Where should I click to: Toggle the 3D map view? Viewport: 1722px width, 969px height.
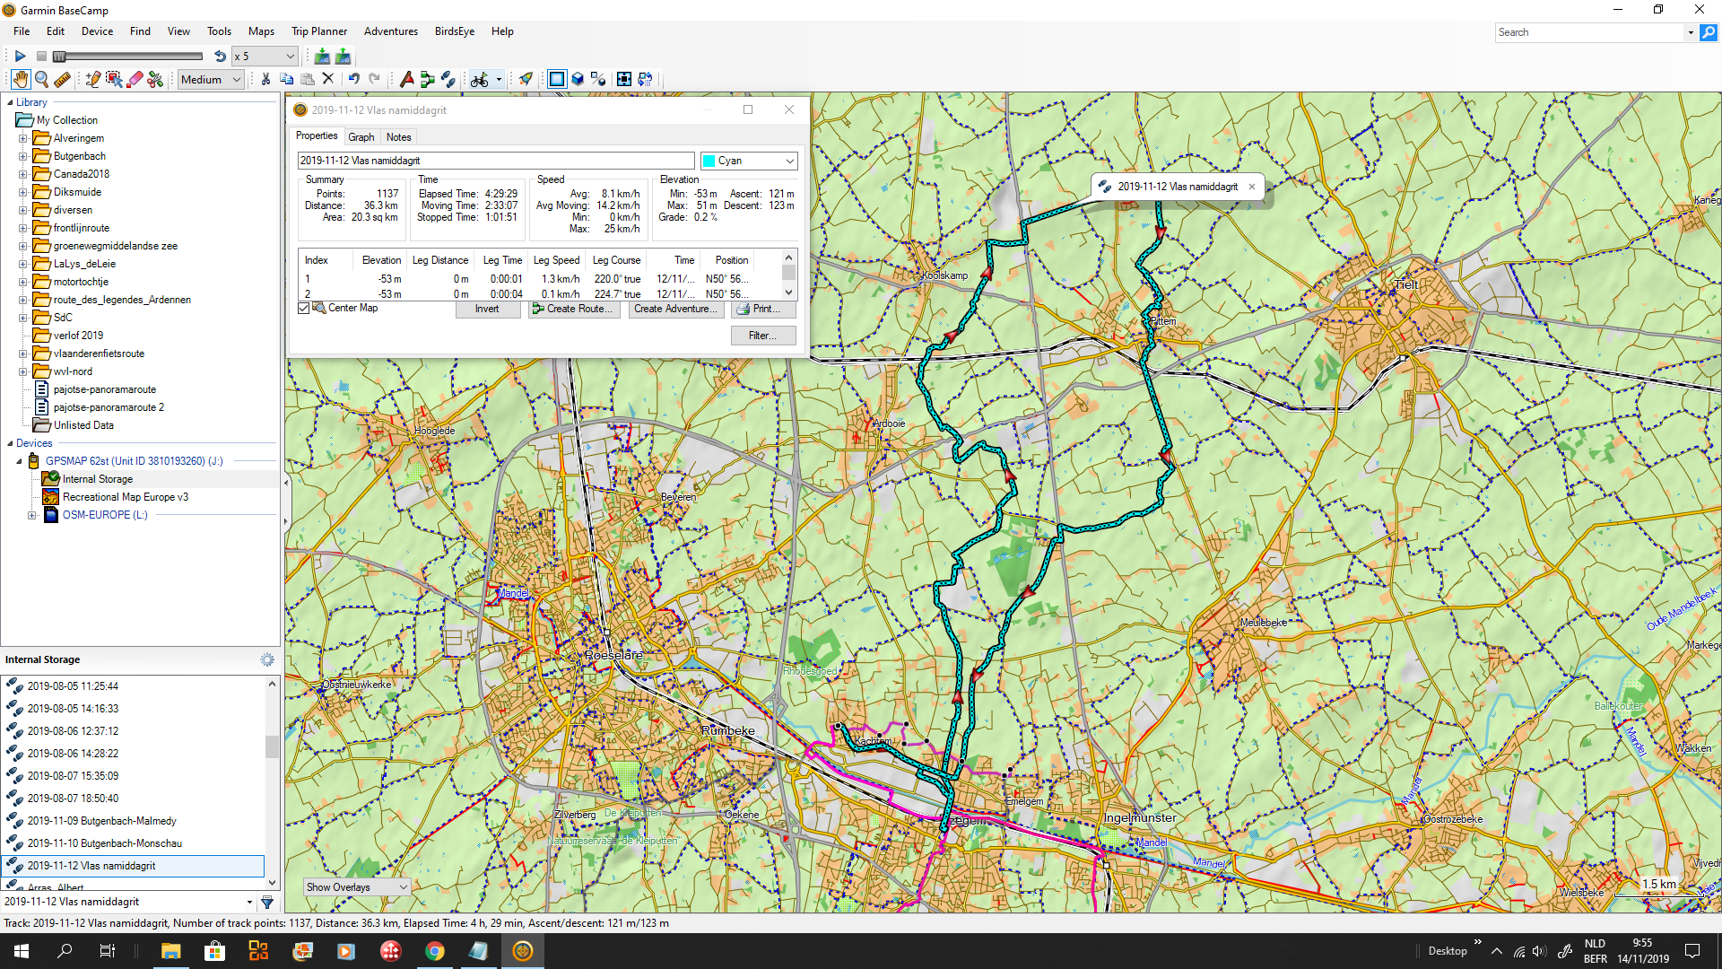pyautogui.click(x=578, y=80)
